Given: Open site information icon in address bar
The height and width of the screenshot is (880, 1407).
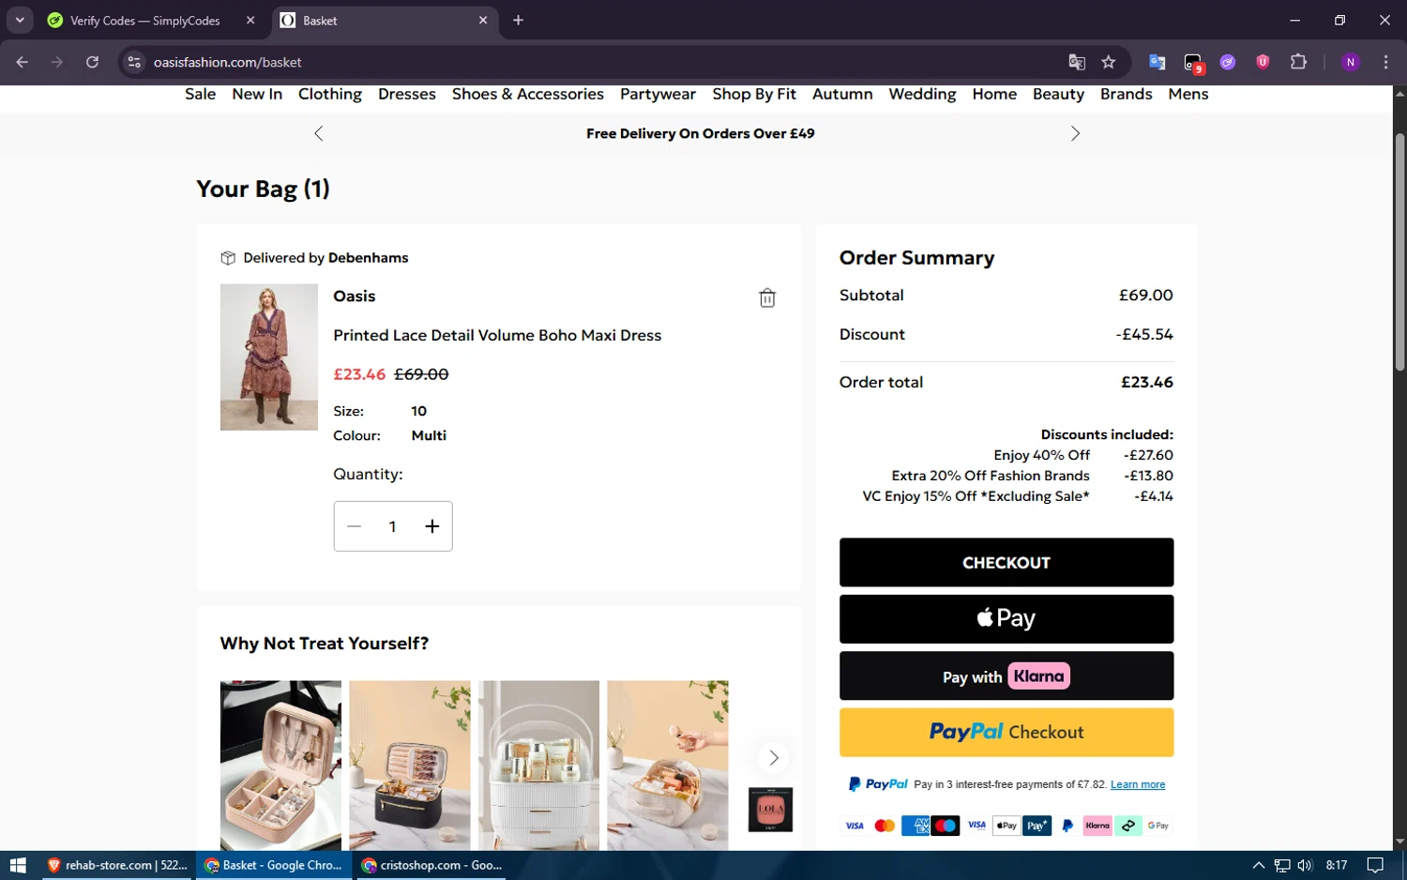Looking at the screenshot, I should 134,62.
